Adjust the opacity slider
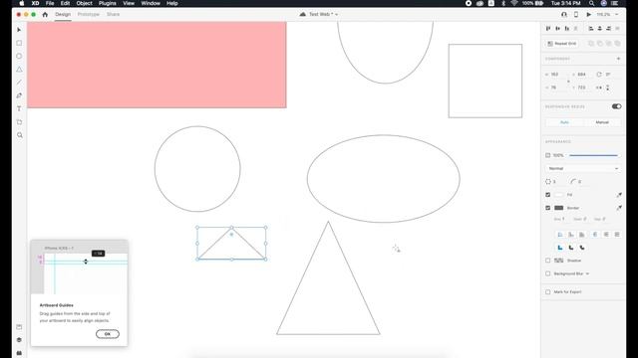This screenshot has width=638, height=358. (x=593, y=155)
